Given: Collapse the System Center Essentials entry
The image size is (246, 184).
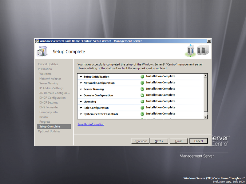Looking at the screenshot, I should coord(81,114).
